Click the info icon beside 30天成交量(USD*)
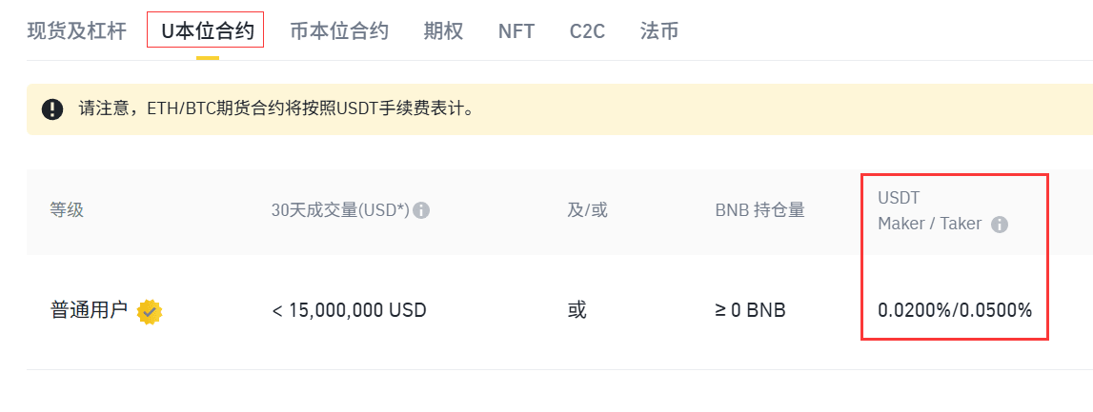Viewport: 1093px width, 412px height. pos(420,210)
